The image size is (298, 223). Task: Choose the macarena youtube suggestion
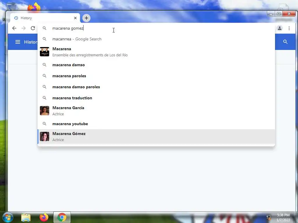click(x=156, y=124)
